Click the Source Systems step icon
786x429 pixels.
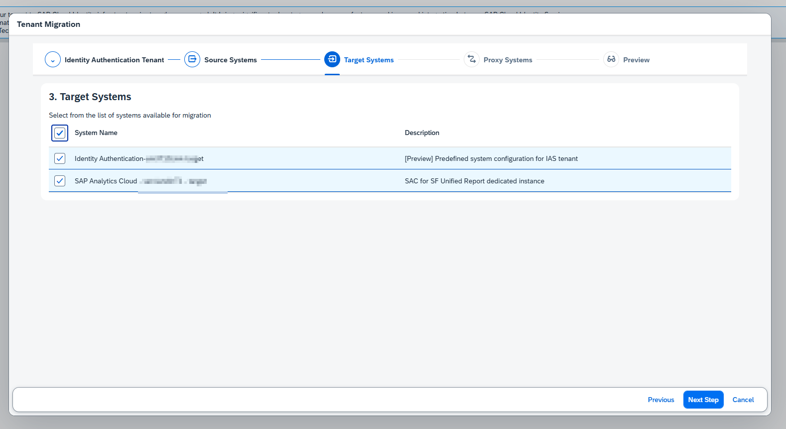click(x=192, y=60)
